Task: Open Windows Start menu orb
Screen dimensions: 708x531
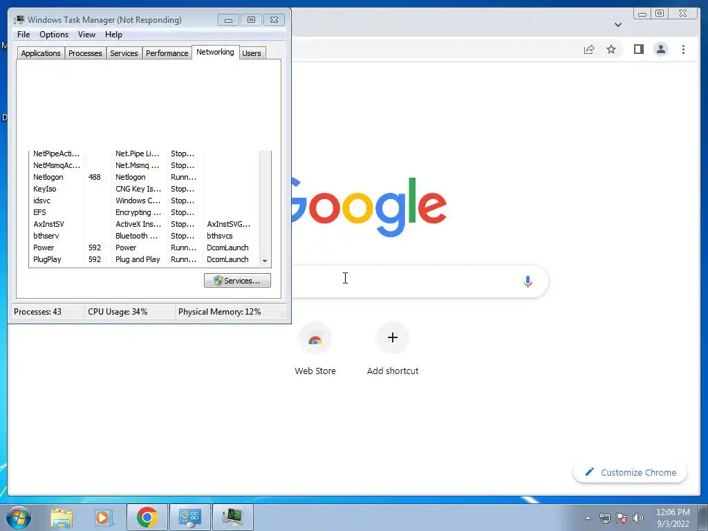Action: (x=19, y=517)
